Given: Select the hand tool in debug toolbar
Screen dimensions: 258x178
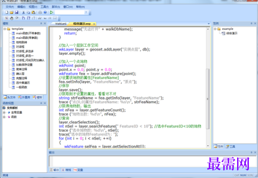Looking at the screenshot, I should (x=11, y=18).
